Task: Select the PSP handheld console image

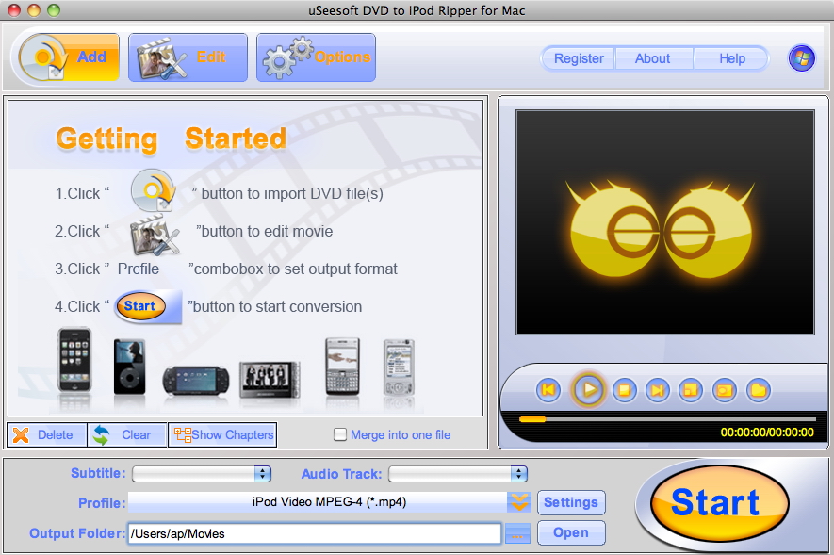Action: [196, 380]
